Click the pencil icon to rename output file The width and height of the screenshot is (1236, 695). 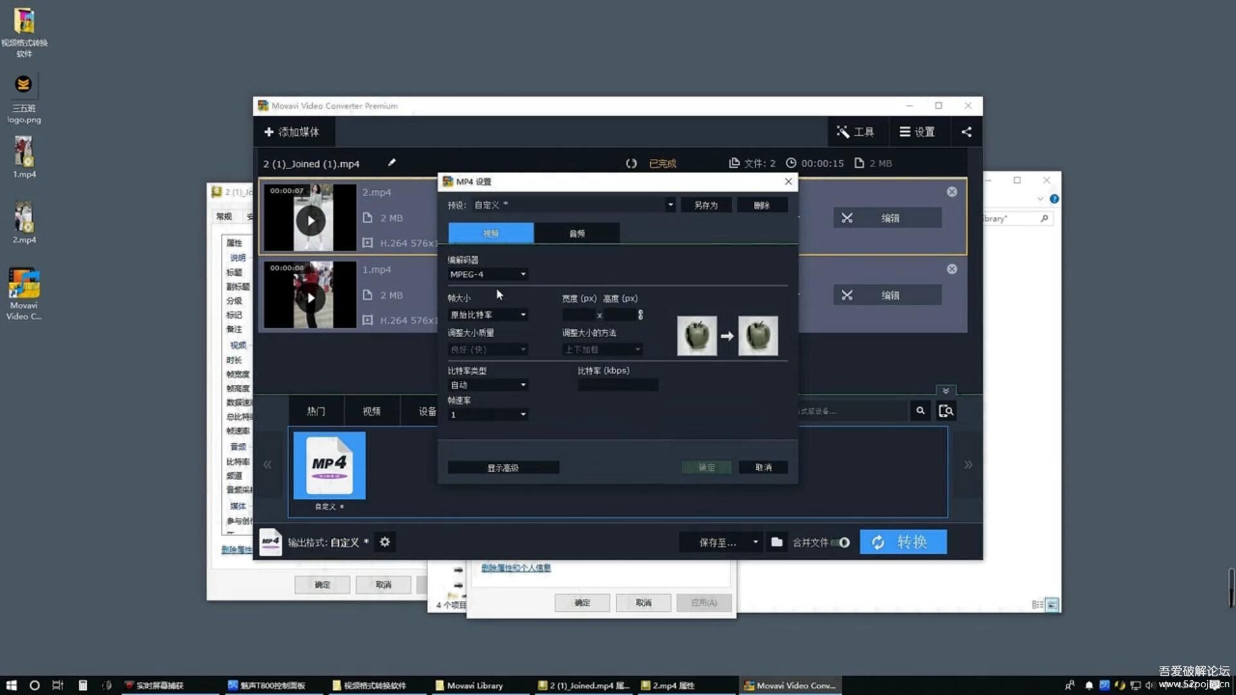[x=391, y=163]
